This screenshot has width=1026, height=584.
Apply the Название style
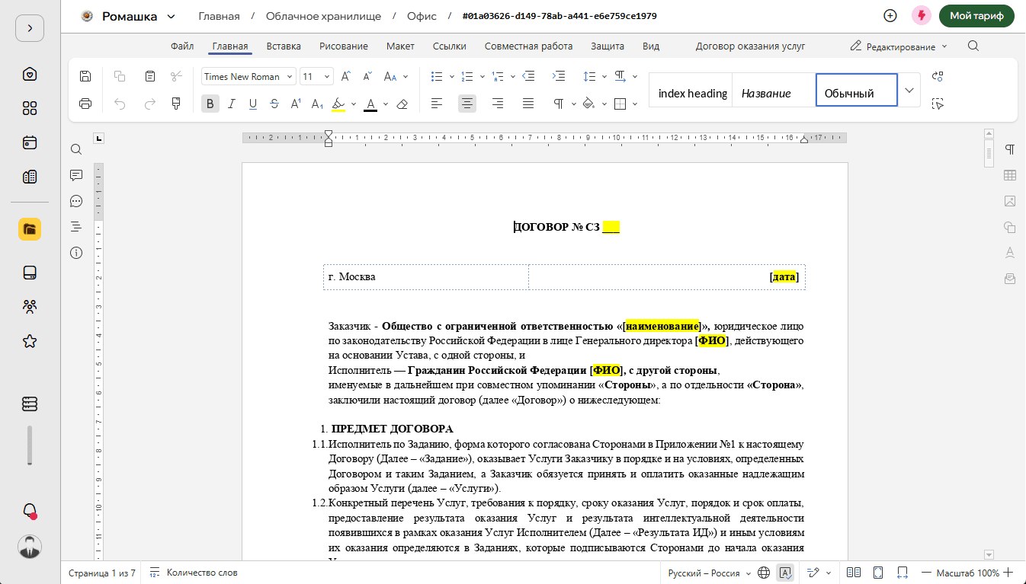click(774, 90)
